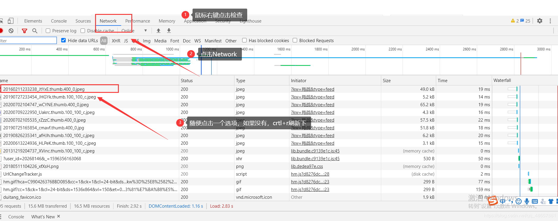The height and width of the screenshot is (221, 558).
Task: Filter requests by Font type
Action: [175, 41]
